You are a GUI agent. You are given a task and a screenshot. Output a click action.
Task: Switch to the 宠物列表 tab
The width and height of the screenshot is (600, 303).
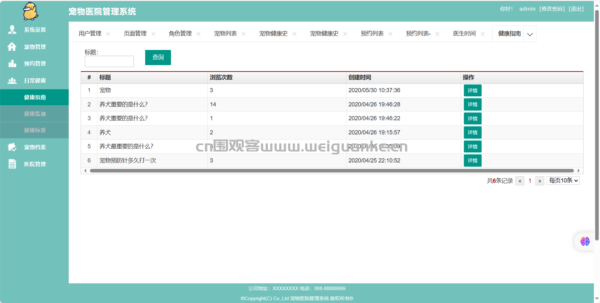(x=225, y=34)
